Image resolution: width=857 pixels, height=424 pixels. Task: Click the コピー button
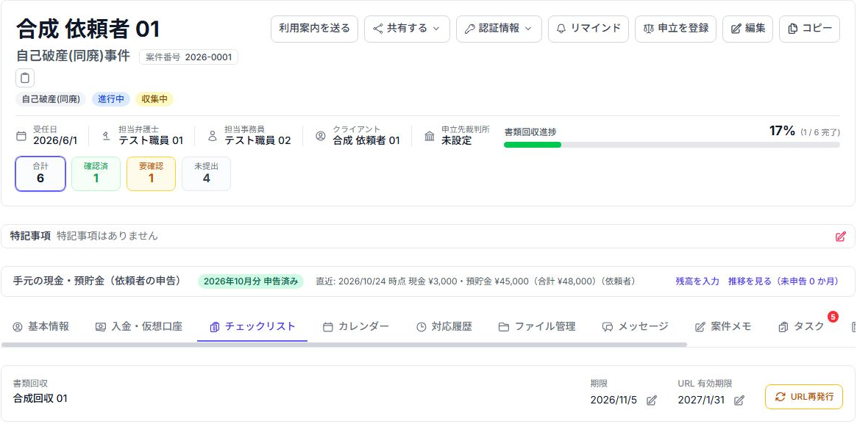pyautogui.click(x=809, y=29)
